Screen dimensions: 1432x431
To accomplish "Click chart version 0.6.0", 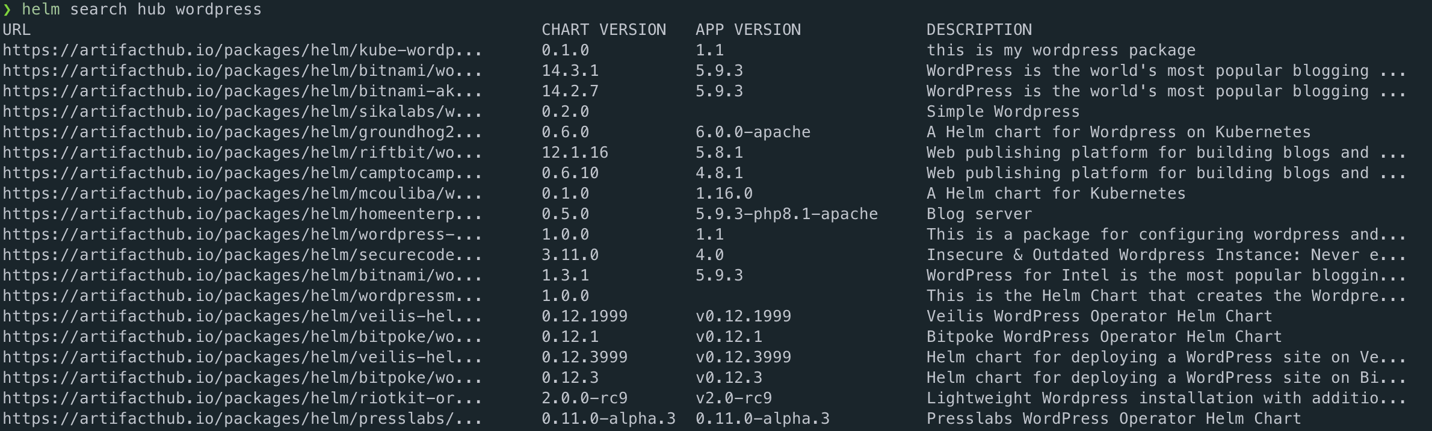I will [x=566, y=132].
